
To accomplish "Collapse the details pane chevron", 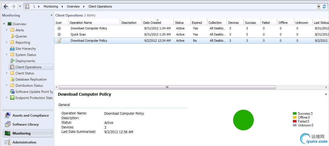I will click(326, 95).
